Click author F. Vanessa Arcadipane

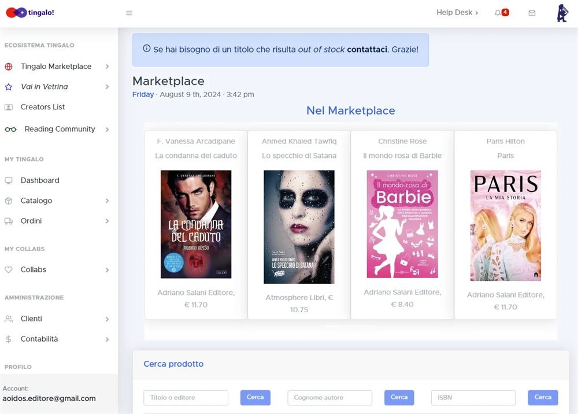(196, 141)
